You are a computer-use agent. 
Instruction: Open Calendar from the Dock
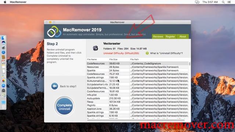coord(3,62)
